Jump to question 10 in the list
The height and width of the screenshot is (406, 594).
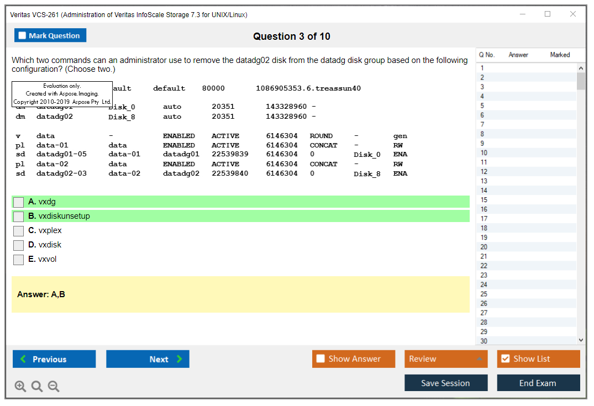(x=485, y=153)
